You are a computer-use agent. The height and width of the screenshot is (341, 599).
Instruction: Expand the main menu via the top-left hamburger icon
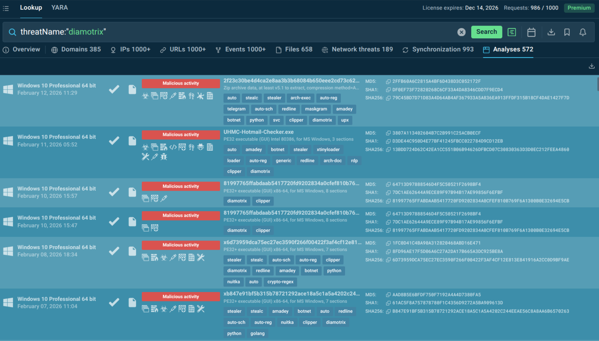(x=6, y=8)
